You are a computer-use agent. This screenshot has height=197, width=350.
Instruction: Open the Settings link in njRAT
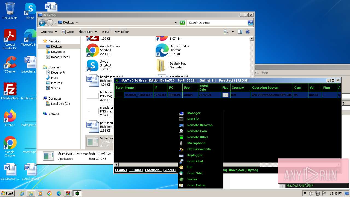(153, 170)
